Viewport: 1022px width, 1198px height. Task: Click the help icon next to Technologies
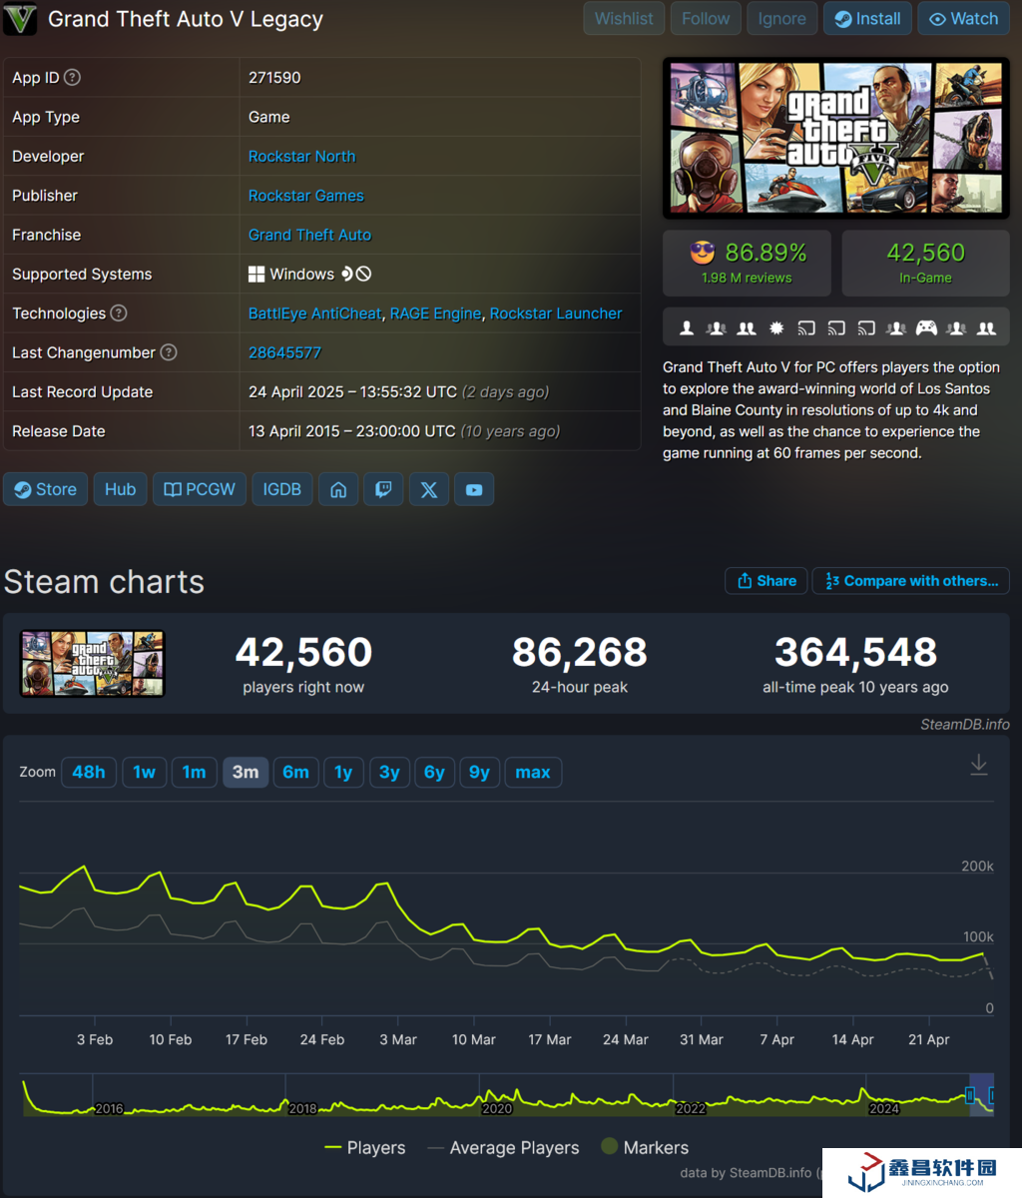tap(119, 313)
